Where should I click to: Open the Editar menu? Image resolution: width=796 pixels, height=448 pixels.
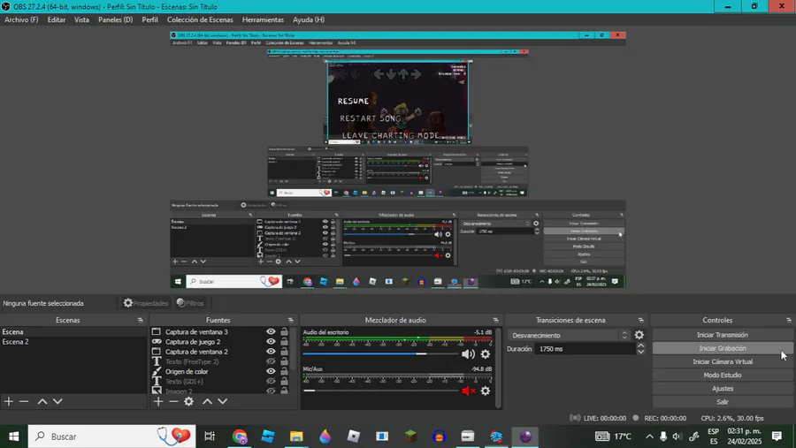point(57,19)
